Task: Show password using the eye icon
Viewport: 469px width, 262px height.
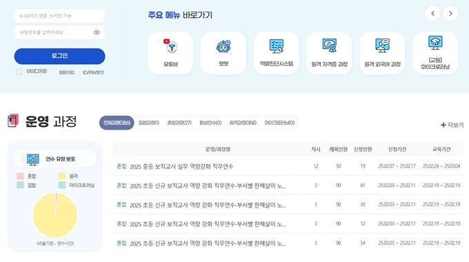Action: point(97,32)
